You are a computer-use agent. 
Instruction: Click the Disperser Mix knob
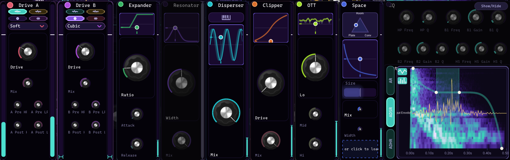pos(226,112)
